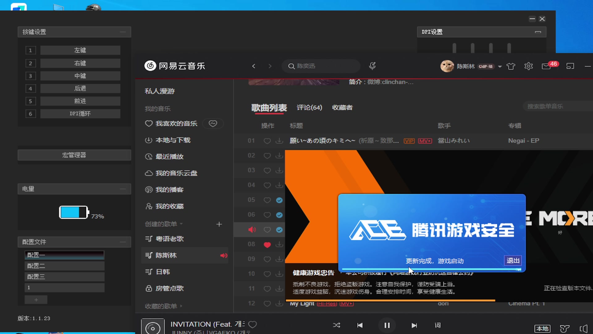The height and width of the screenshot is (334, 593).
Task: Select the 左键 key binding
Action: click(x=80, y=50)
